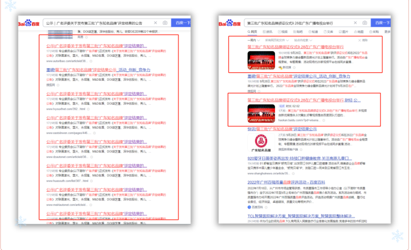
Task: Switch to the 图片 tab
Action: pyautogui.click(x=343, y=32)
